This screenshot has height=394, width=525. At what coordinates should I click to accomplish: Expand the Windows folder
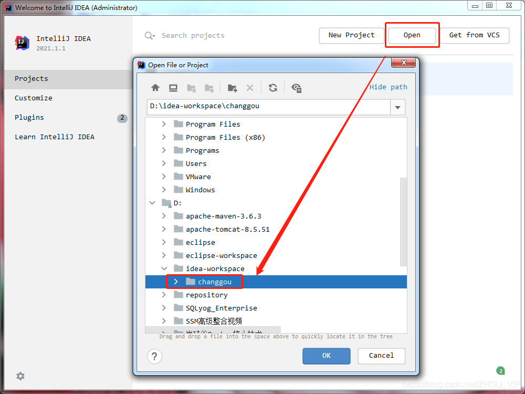click(x=164, y=189)
